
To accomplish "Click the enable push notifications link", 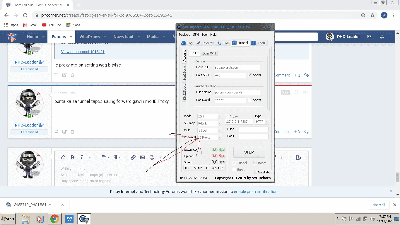I will click(x=257, y=192).
